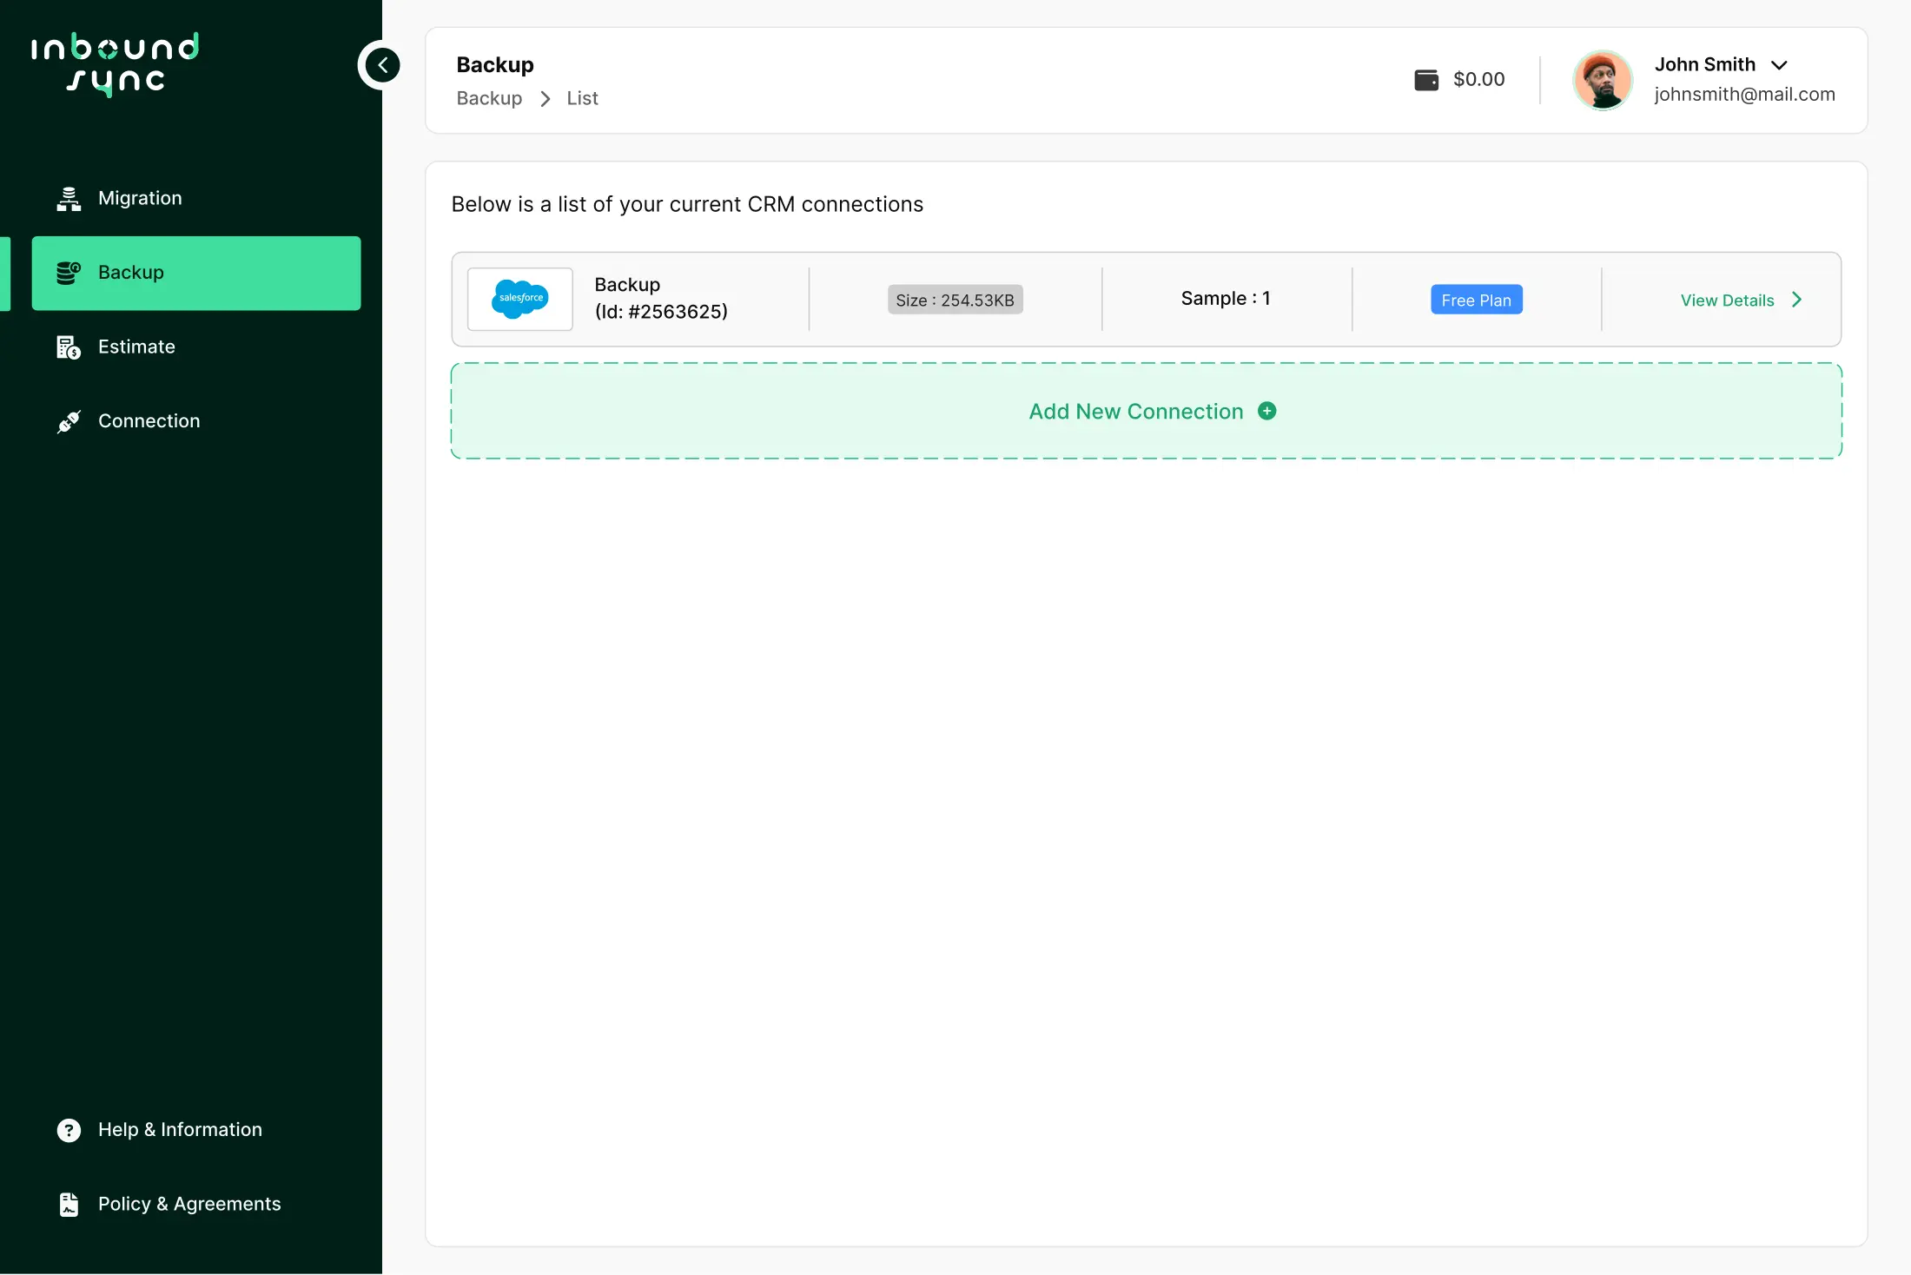Click the Salesforce logo thumbnail

coord(519,299)
